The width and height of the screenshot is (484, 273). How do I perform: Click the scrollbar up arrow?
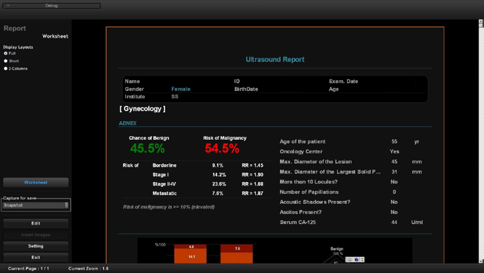[481, 22]
